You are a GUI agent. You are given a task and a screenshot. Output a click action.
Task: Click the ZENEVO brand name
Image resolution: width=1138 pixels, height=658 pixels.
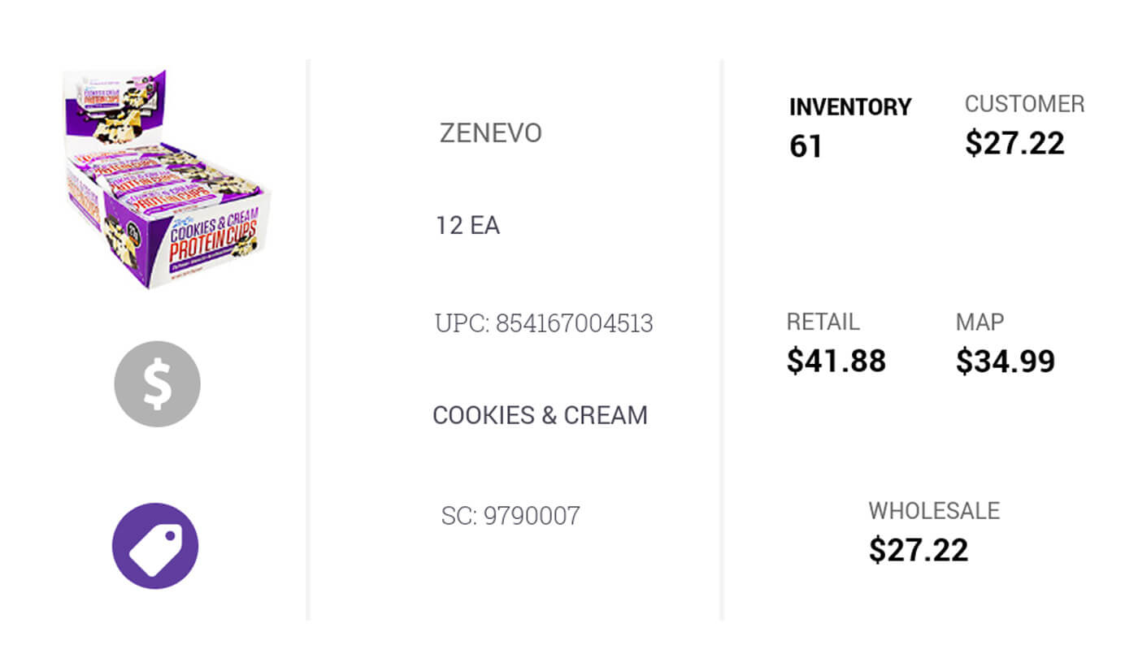coord(490,133)
